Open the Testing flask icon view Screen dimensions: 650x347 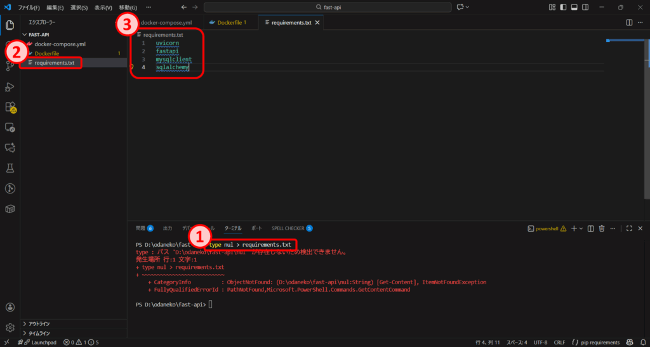tap(10, 168)
